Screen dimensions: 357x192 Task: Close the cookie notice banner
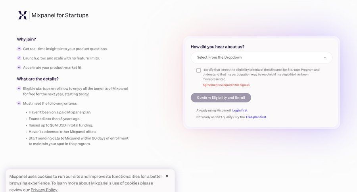coord(167,176)
